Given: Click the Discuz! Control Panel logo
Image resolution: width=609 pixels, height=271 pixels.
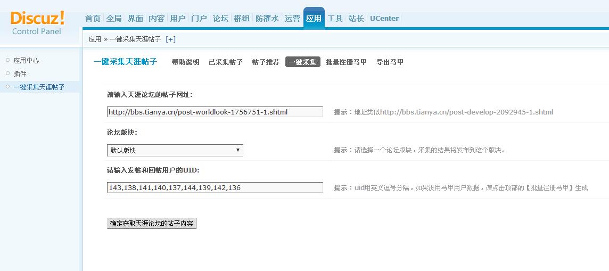Looking at the screenshot, I should point(38,22).
